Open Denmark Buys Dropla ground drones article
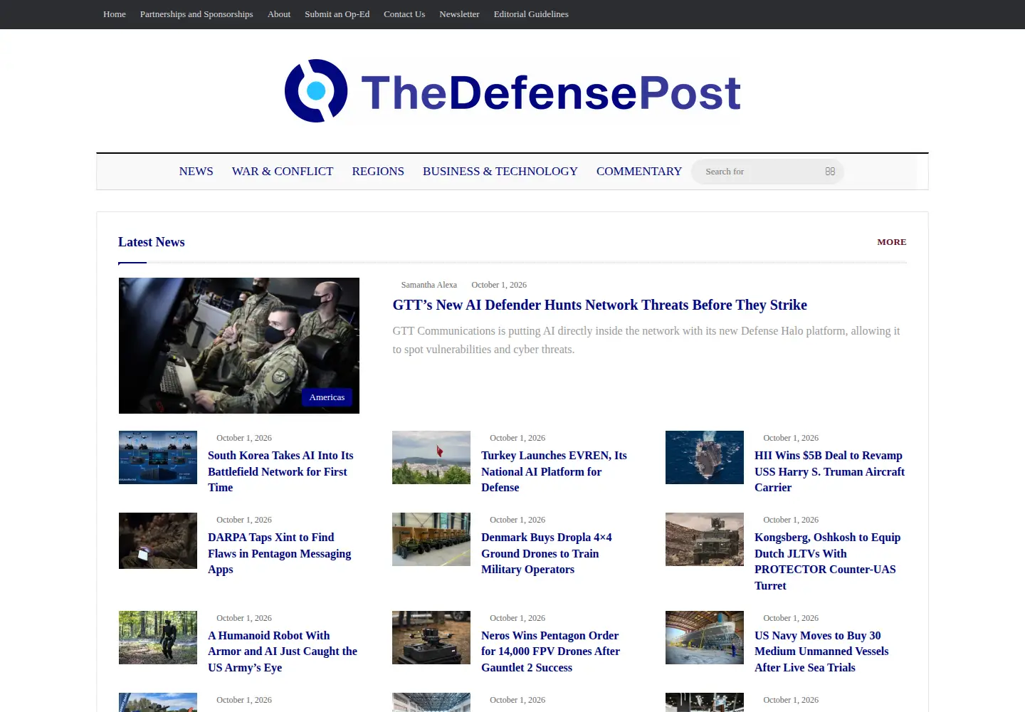The height and width of the screenshot is (712, 1025). pyautogui.click(x=547, y=553)
